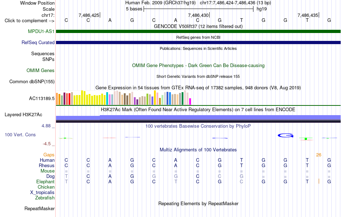Click the X_tropicalis alignment row label
The height and width of the screenshot is (217, 341).
42,193
